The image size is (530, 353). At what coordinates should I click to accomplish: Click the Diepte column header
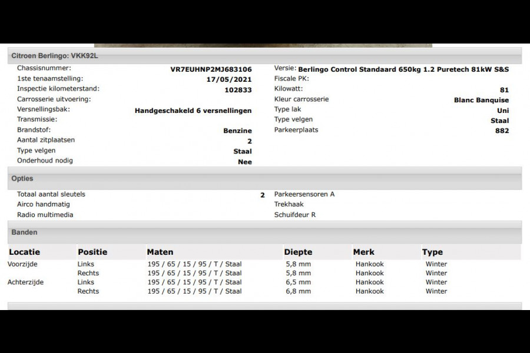[298, 252]
